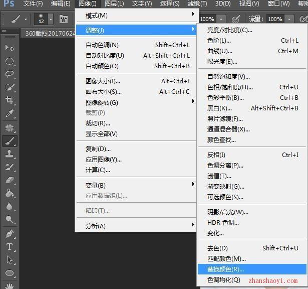Select the History Brush tool
Screen dimensions: 308x289
(10, 167)
